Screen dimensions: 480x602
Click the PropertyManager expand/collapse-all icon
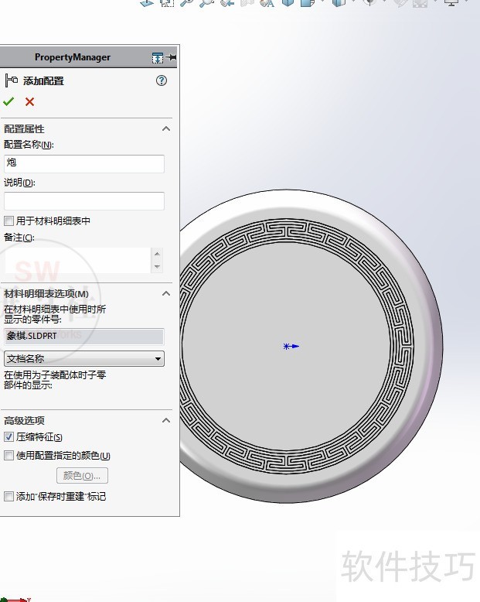(x=158, y=57)
